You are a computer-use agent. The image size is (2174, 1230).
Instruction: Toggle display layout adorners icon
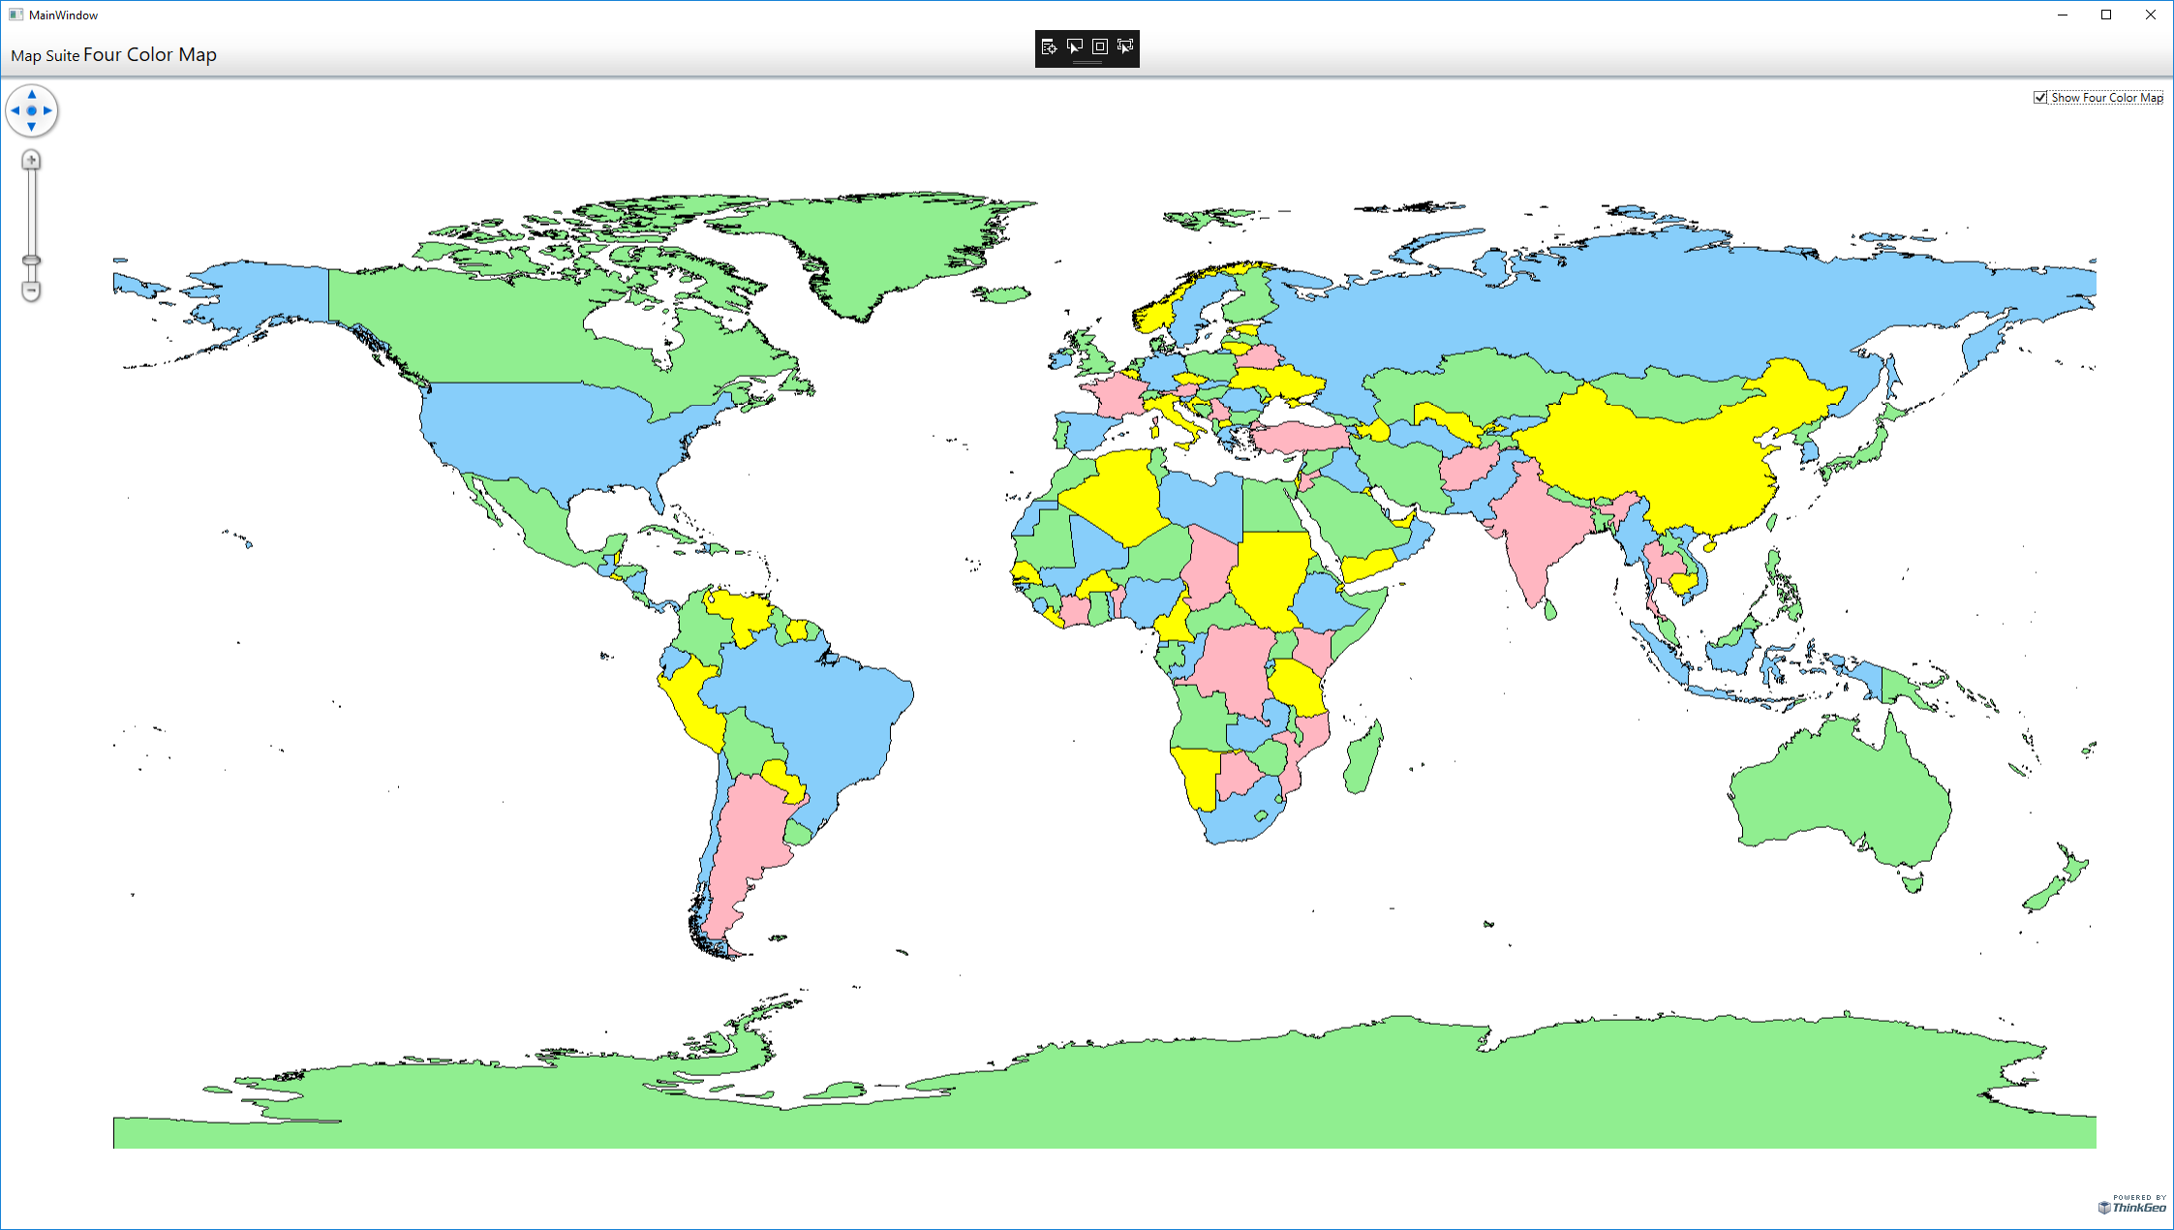pos(1099,46)
